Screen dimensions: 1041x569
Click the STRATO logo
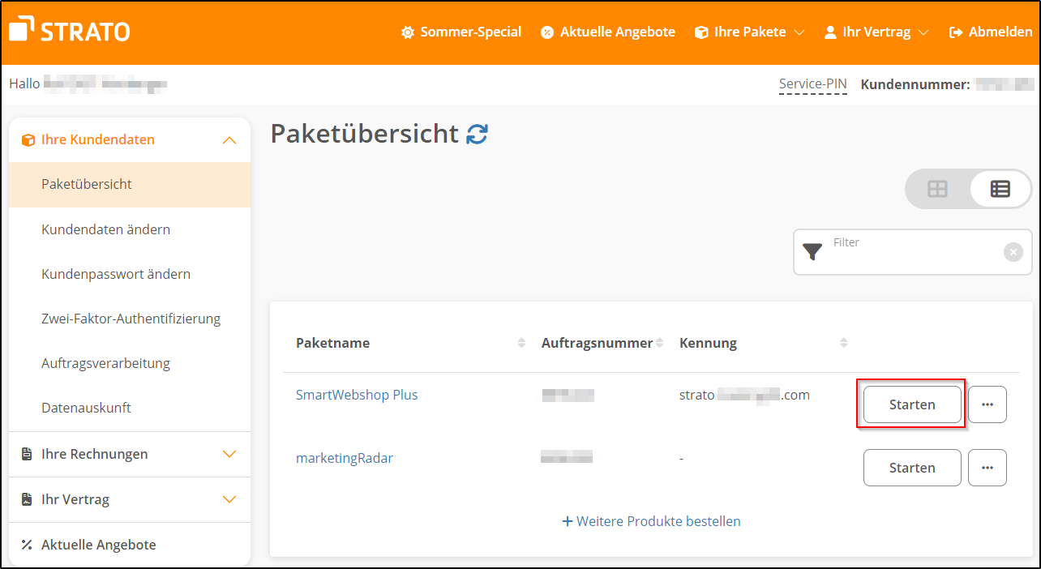[x=69, y=31]
